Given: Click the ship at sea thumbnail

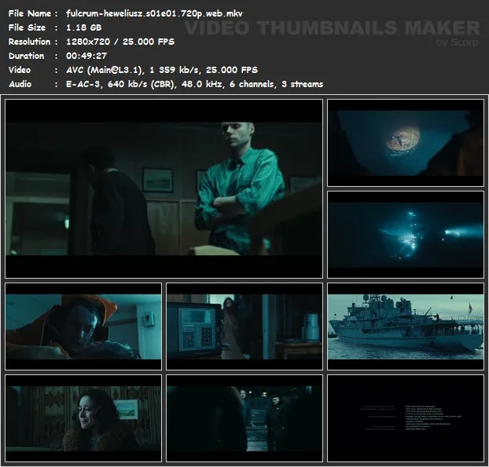Looking at the screenshot, I should (x=405, y=327).
